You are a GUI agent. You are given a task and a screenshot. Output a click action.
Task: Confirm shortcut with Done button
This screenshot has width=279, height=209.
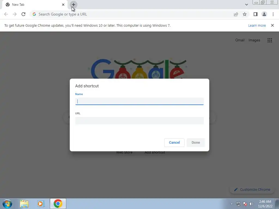(x=196, y=143)
